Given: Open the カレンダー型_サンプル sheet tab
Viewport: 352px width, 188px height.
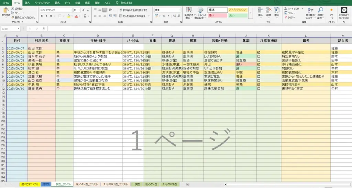Looking at the screenshot, I should 87,184.
